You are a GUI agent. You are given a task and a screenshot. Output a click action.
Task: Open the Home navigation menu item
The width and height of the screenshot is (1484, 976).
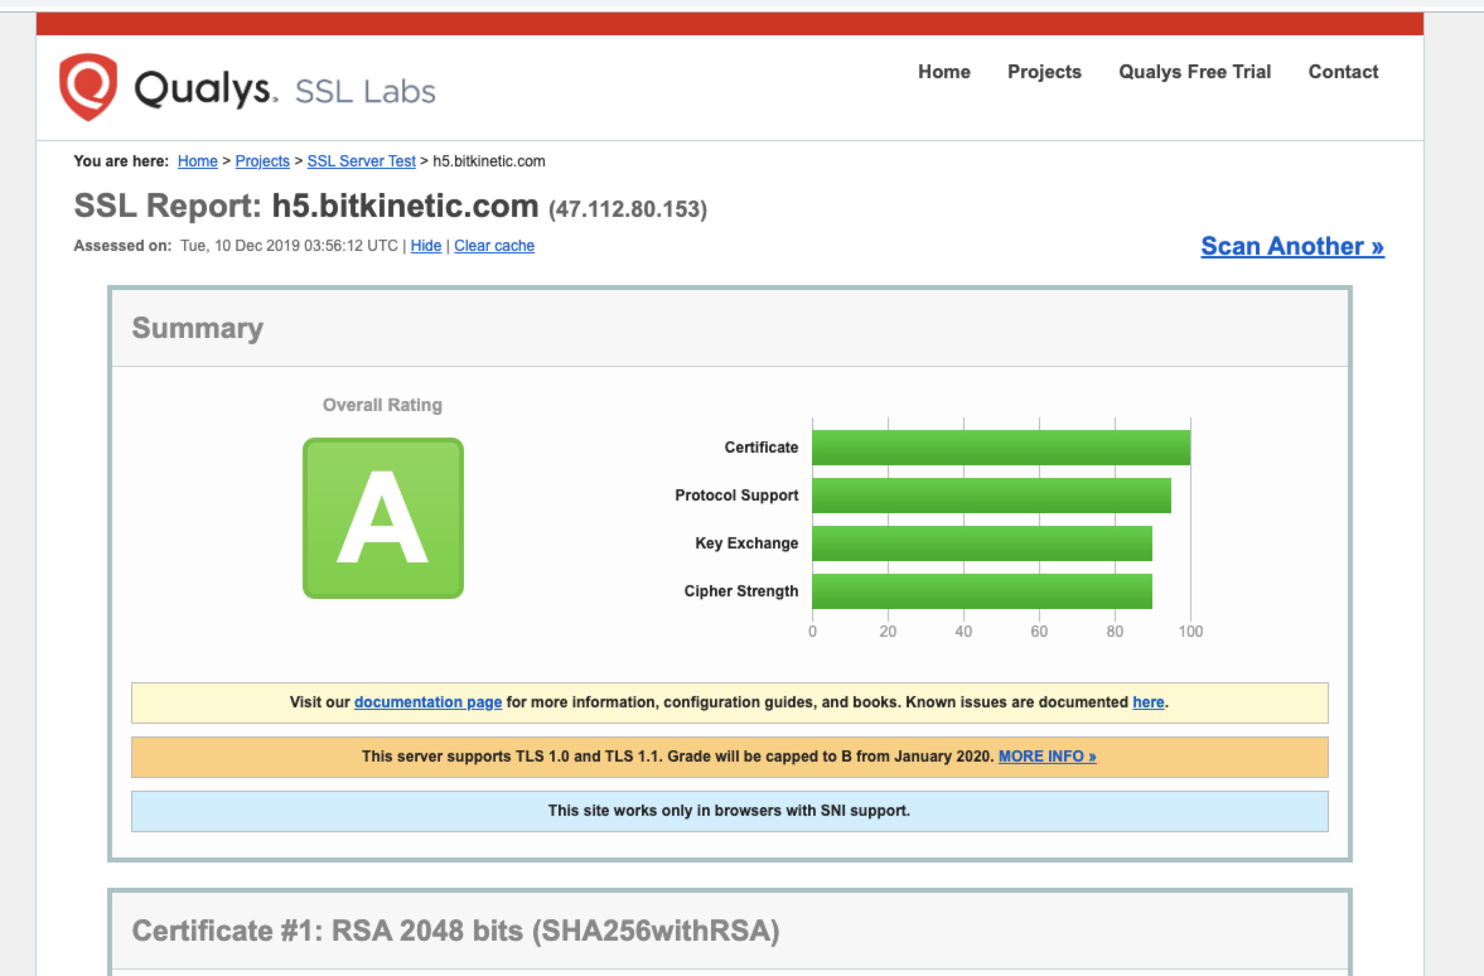click(x=944, y=72)
